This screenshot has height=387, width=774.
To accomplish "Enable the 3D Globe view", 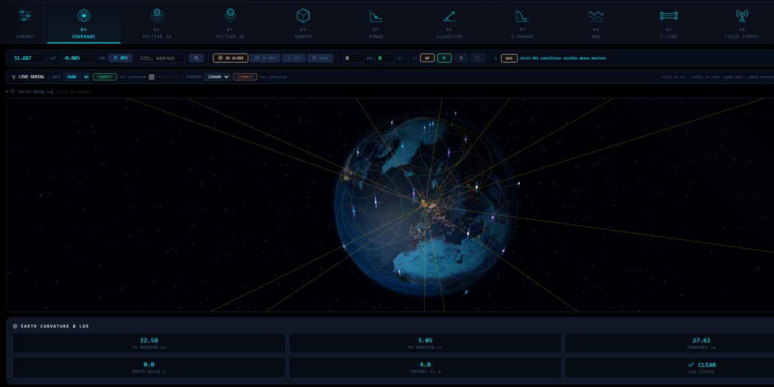I will 230,58.
